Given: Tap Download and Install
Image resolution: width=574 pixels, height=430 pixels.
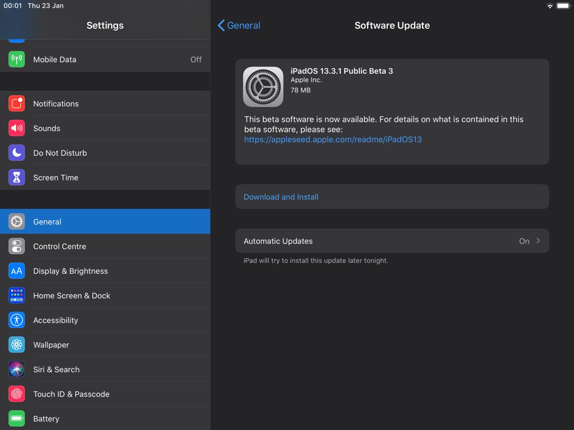Looking at the screenshot, I should 392,197.
